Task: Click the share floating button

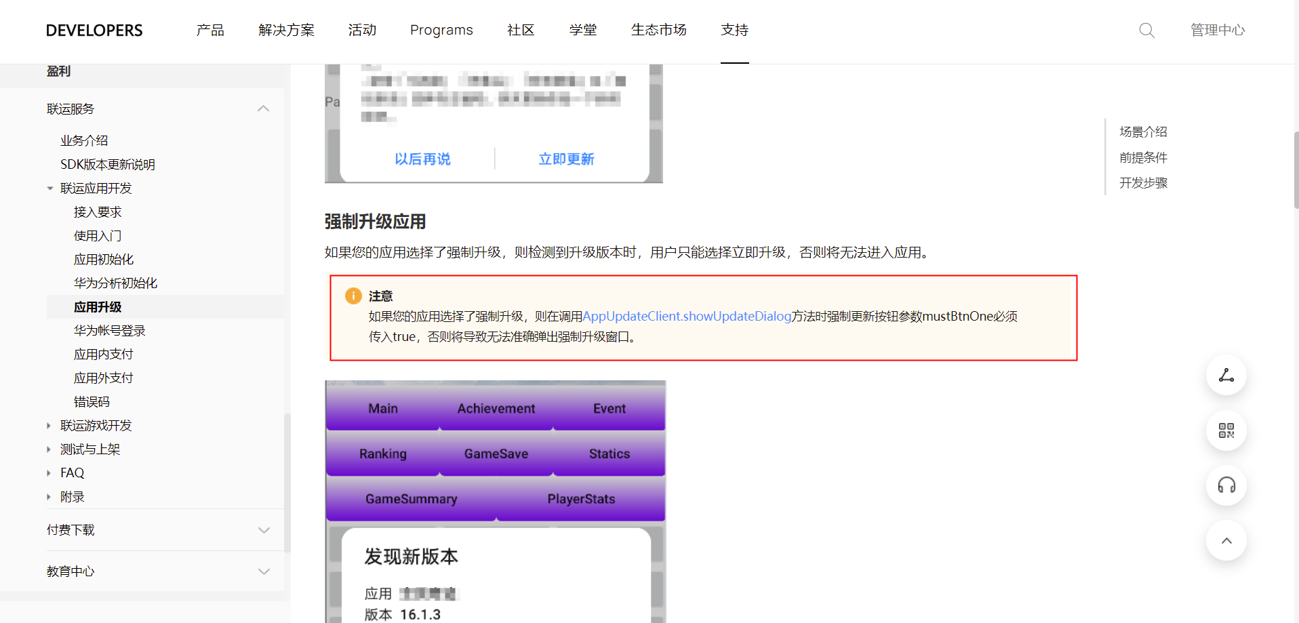Action: (1226, 375)
